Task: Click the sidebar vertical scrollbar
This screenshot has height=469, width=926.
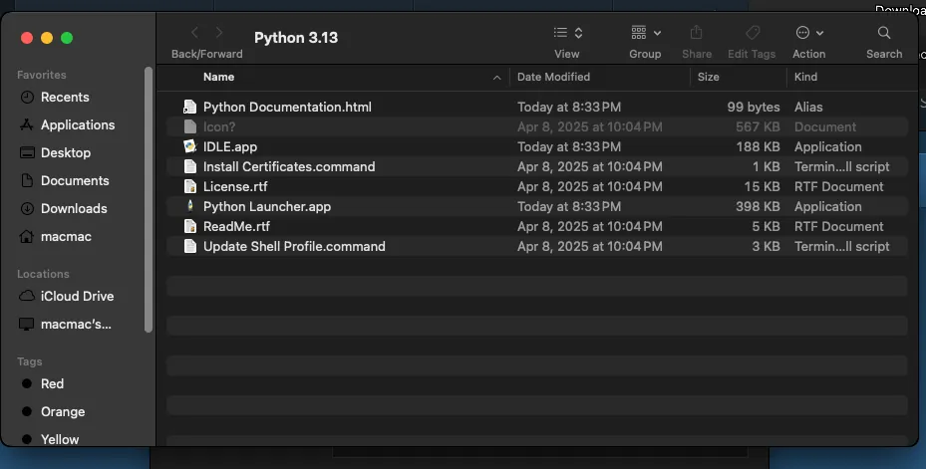Action: pyautogui.click(x=149, y=199)
